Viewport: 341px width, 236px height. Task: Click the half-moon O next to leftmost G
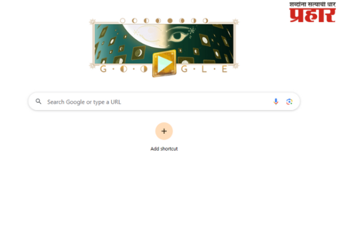pyautogui.click(x=124, y=69)
